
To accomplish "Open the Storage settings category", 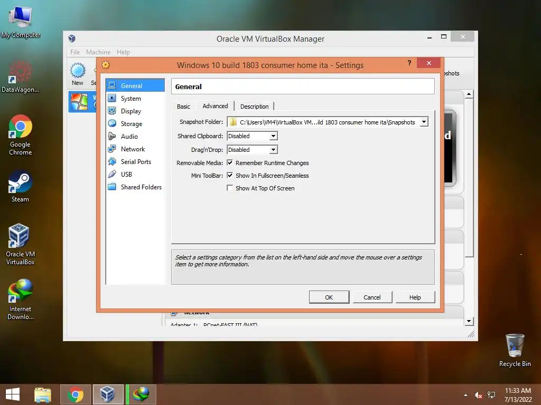I will (135, 123).
